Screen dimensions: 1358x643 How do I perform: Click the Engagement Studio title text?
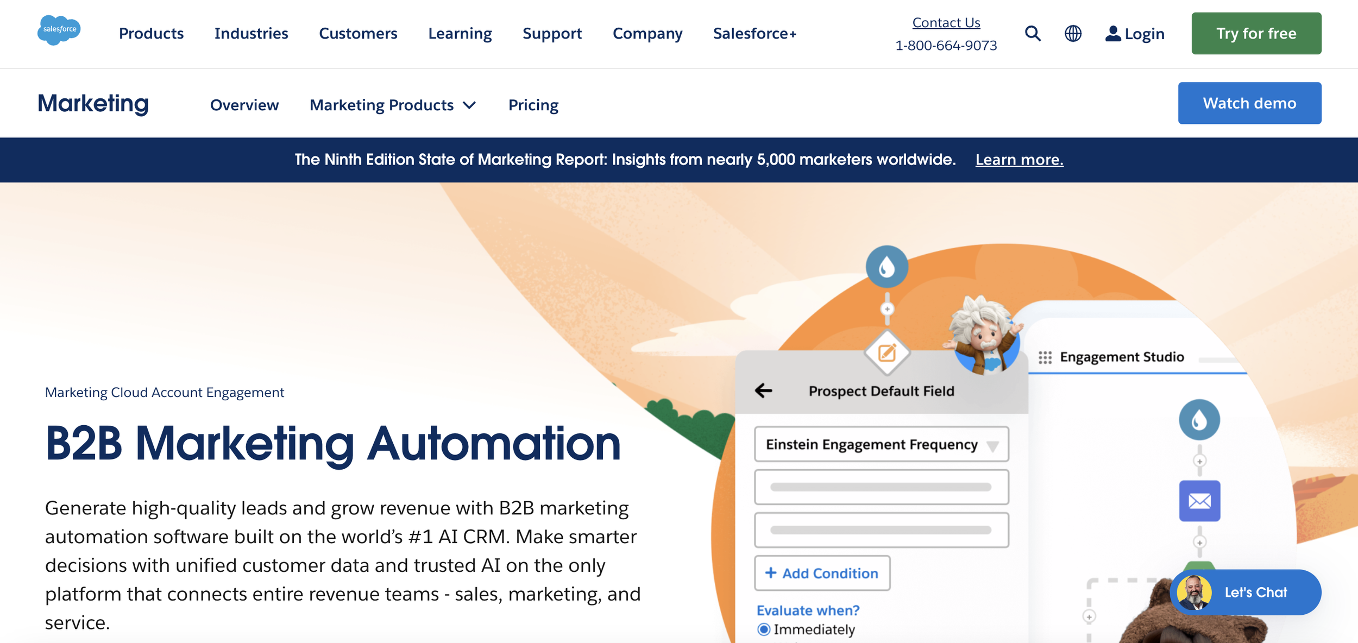(1122, 357)
